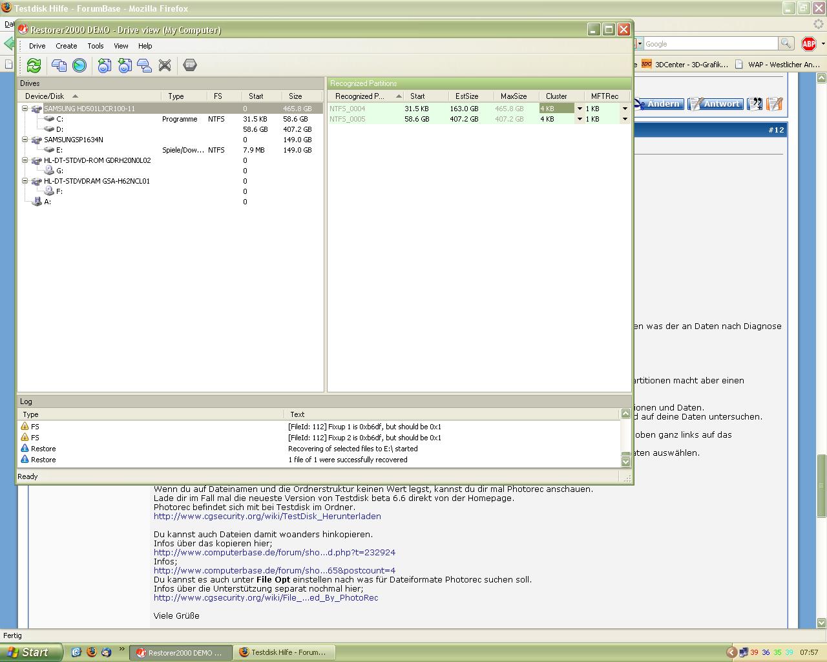The image size is (827, 662).
Task: Open the TestDisk_Herunterladen wiki link
Action: [x=267, y=516]
